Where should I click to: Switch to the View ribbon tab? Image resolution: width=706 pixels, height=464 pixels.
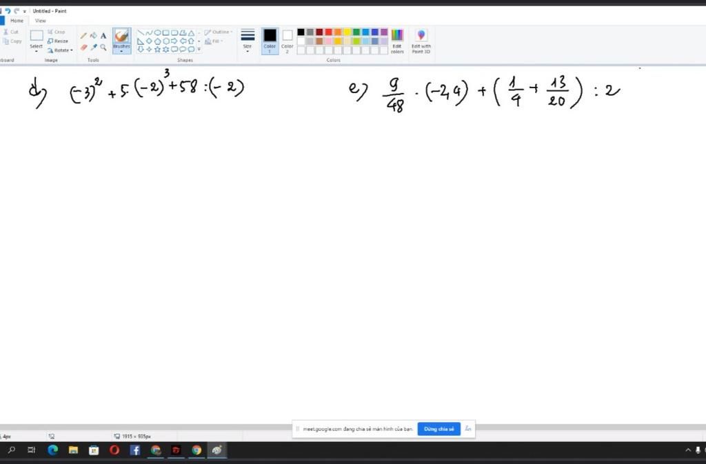41,21
